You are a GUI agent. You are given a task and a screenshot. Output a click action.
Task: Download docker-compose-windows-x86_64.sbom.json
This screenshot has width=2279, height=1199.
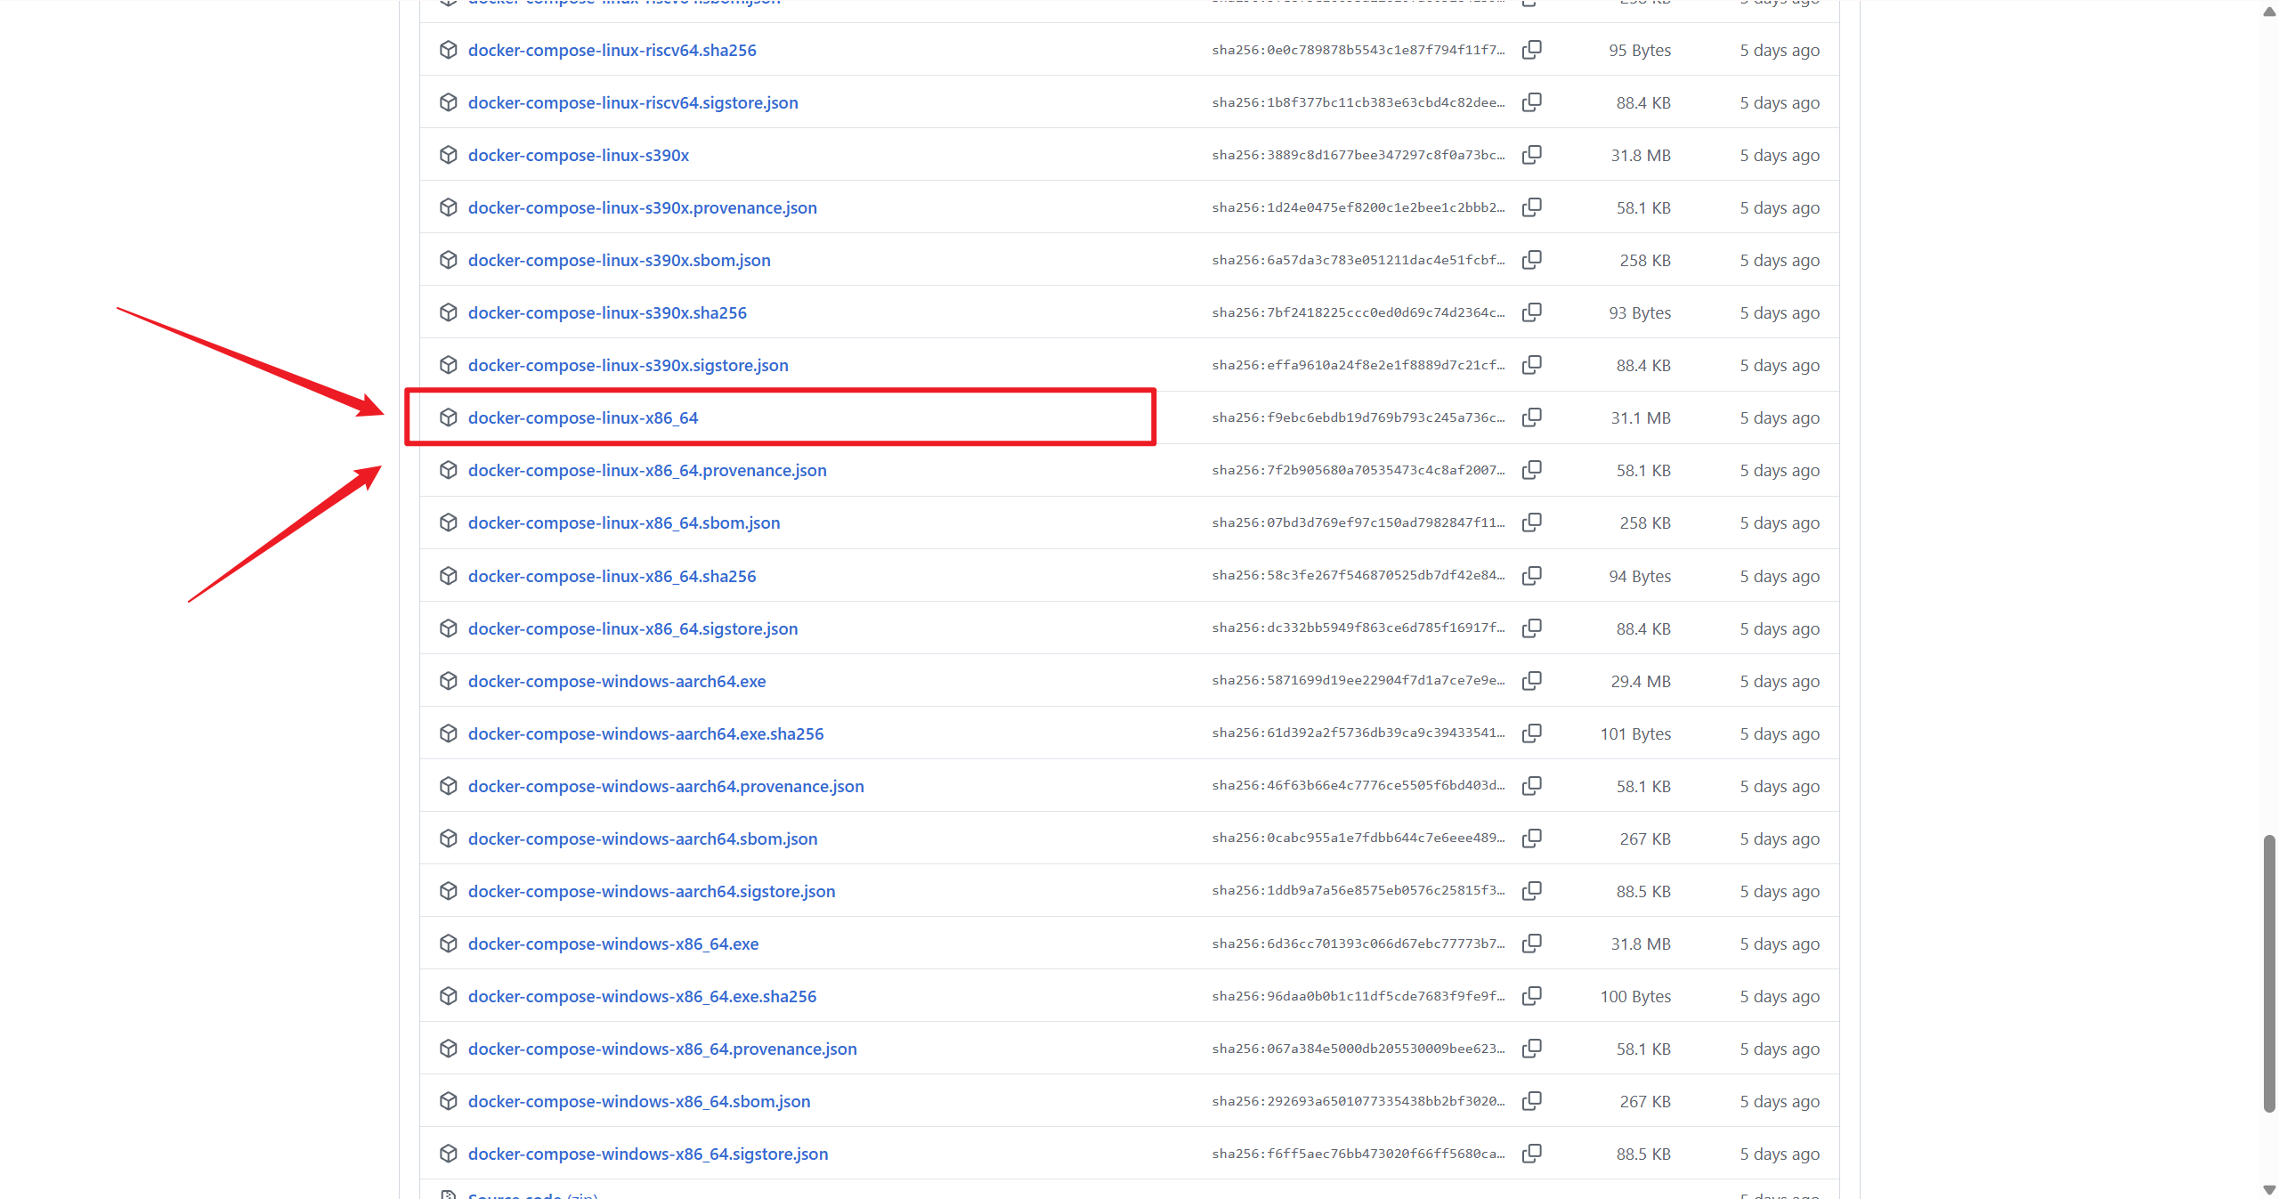click(x=639, y=1101)
